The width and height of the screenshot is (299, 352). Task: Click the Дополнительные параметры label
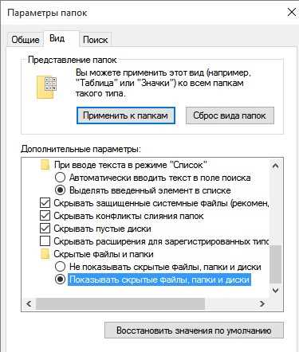[81, 149]
